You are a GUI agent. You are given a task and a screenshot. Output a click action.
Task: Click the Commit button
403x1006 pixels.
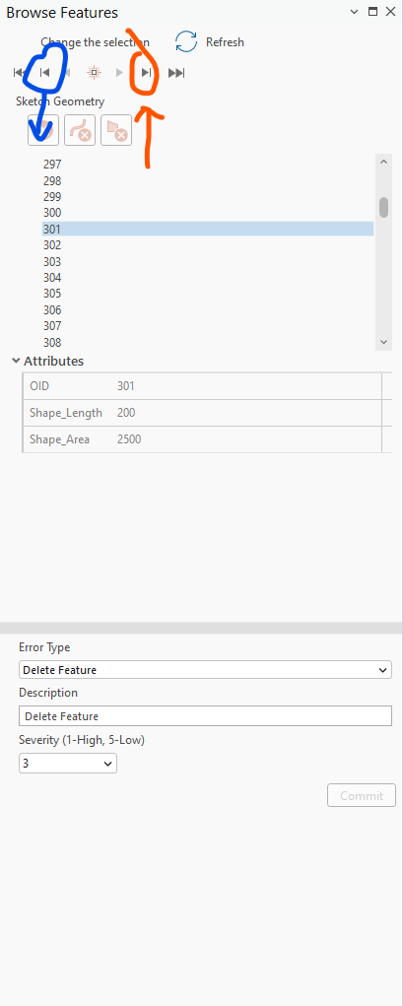click(362, 795)
